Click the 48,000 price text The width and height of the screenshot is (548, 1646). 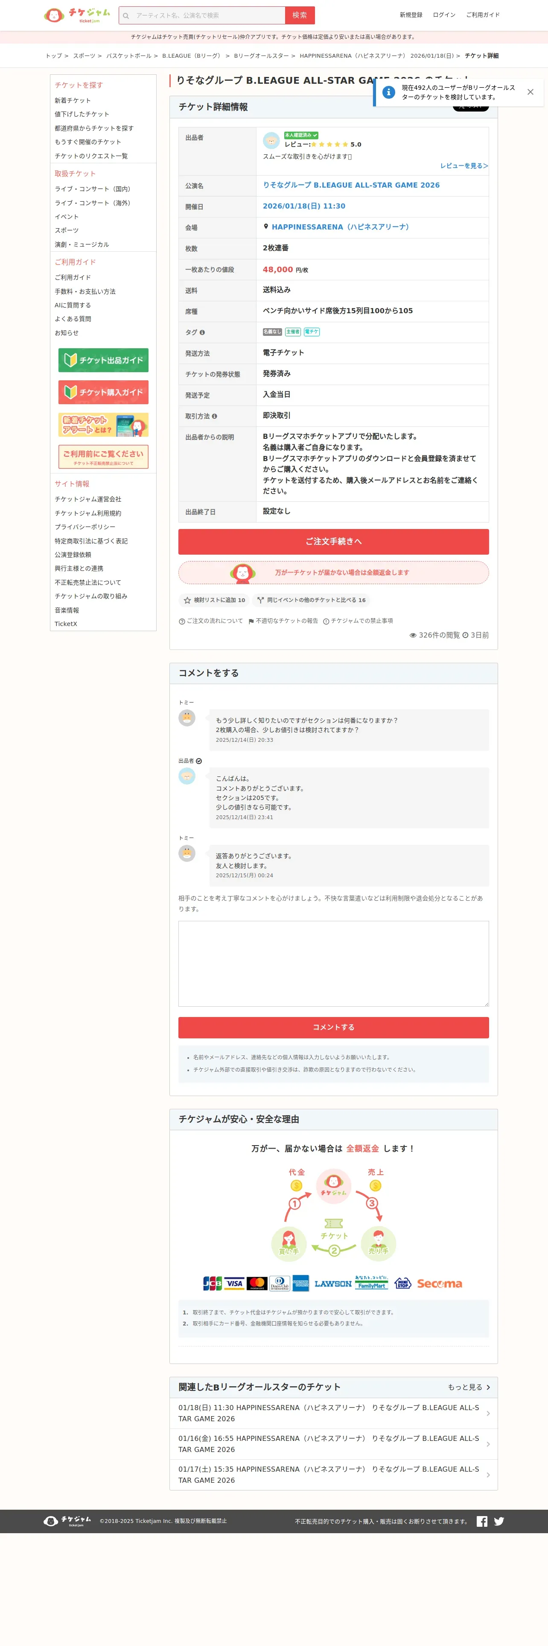(278, 270)
